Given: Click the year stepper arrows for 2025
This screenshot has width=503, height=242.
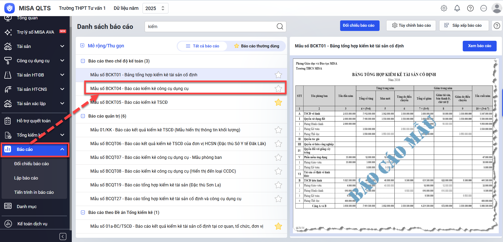Looking at the screenshot, I should (163, 8).
